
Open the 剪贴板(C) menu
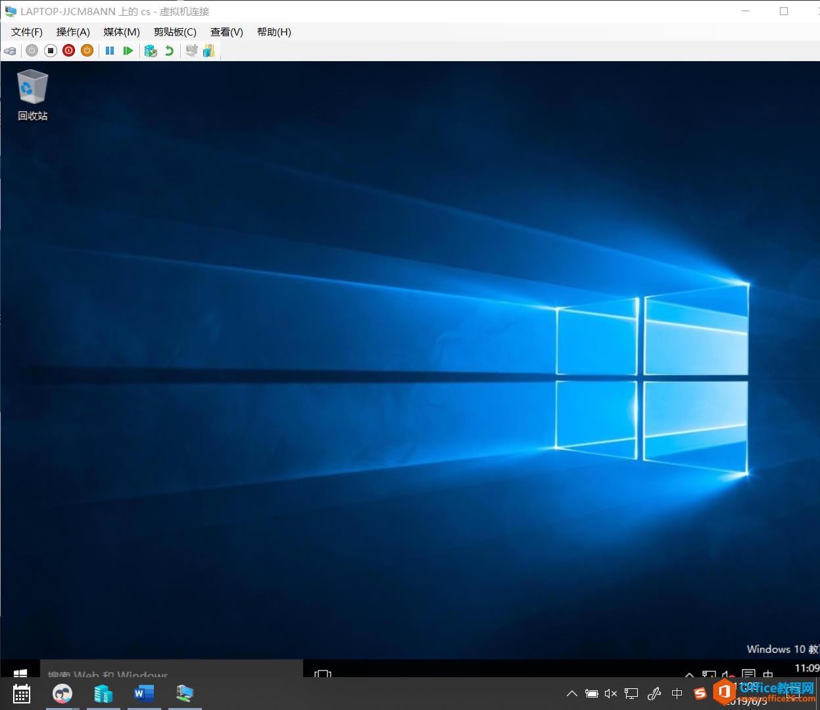[x=175, y=32]
